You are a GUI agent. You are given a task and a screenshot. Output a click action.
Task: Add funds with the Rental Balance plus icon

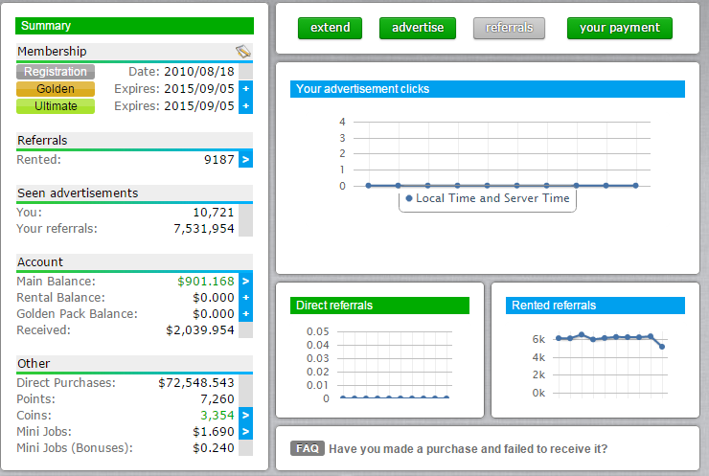coord(246,298)
